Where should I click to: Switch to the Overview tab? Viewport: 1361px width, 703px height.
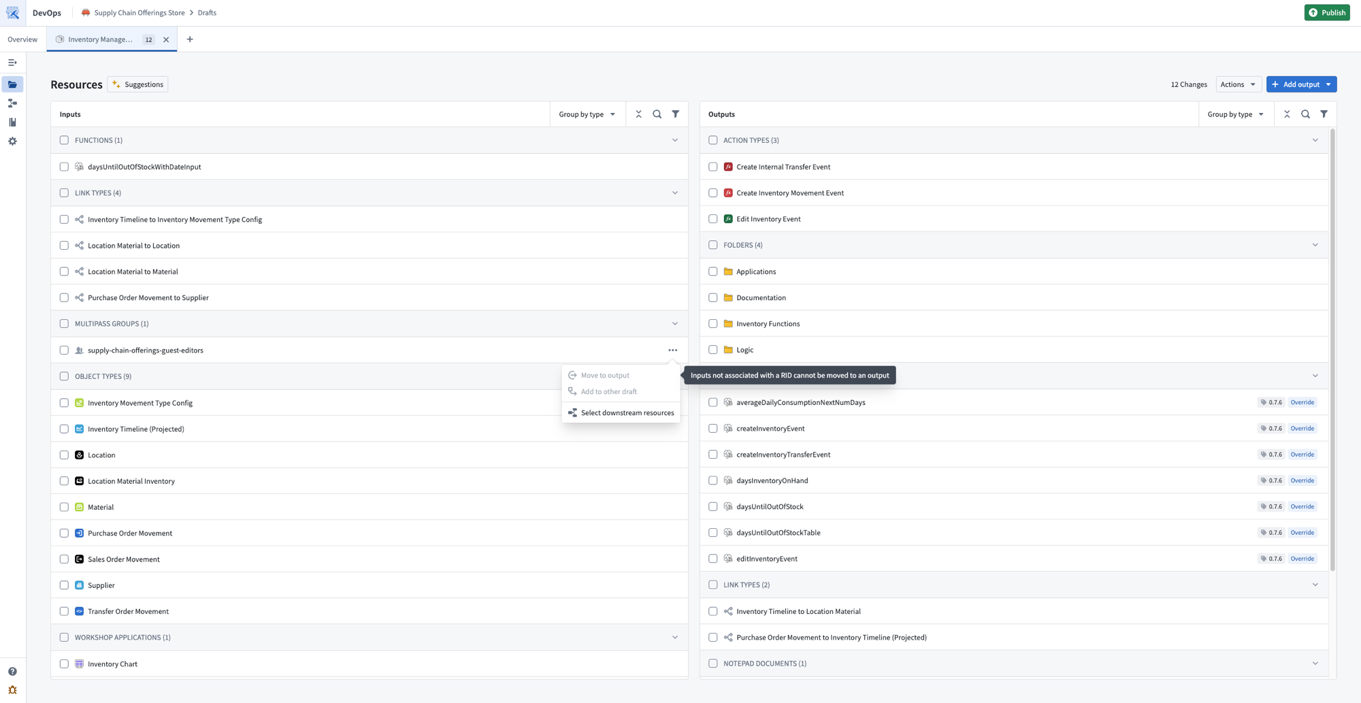pos(22,39)
